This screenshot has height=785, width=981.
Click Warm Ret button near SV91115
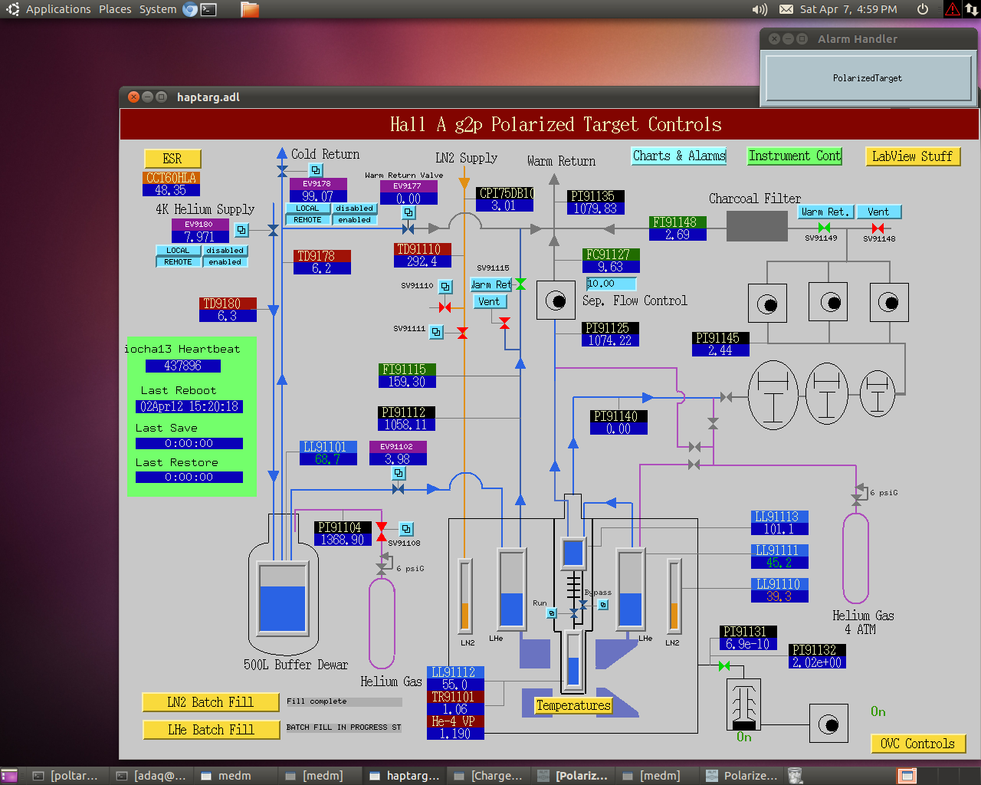[x=491, y=284]
